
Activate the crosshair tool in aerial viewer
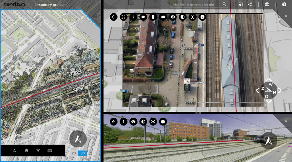pyautogui.click(x=133, y=17)
